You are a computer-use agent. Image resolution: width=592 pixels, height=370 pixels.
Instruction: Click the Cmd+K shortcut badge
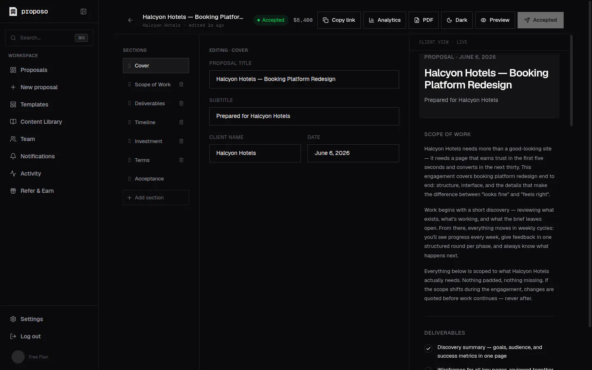coord(81,38)
